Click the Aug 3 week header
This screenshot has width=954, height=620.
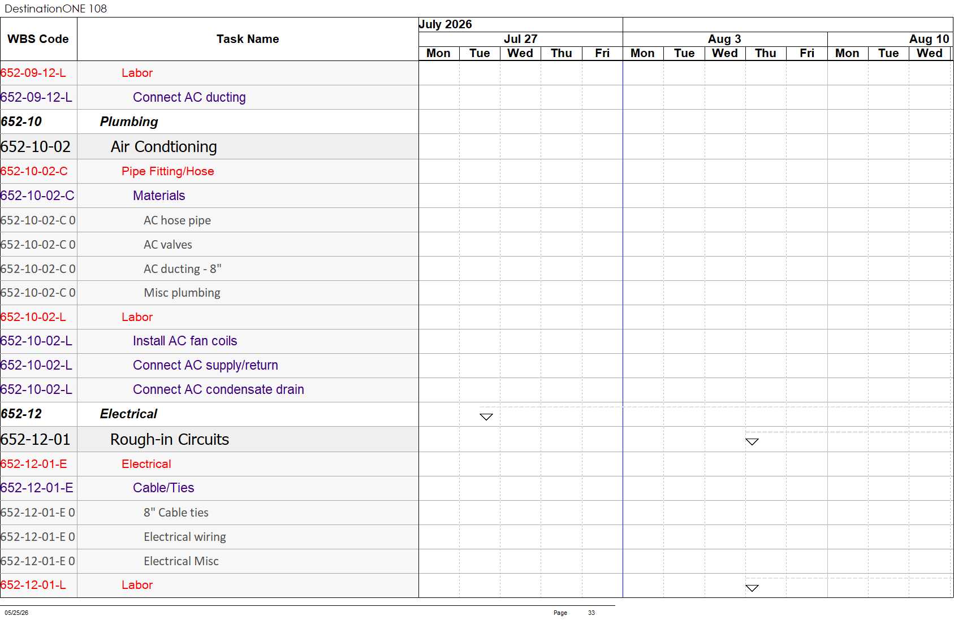(x=724, y=39)
